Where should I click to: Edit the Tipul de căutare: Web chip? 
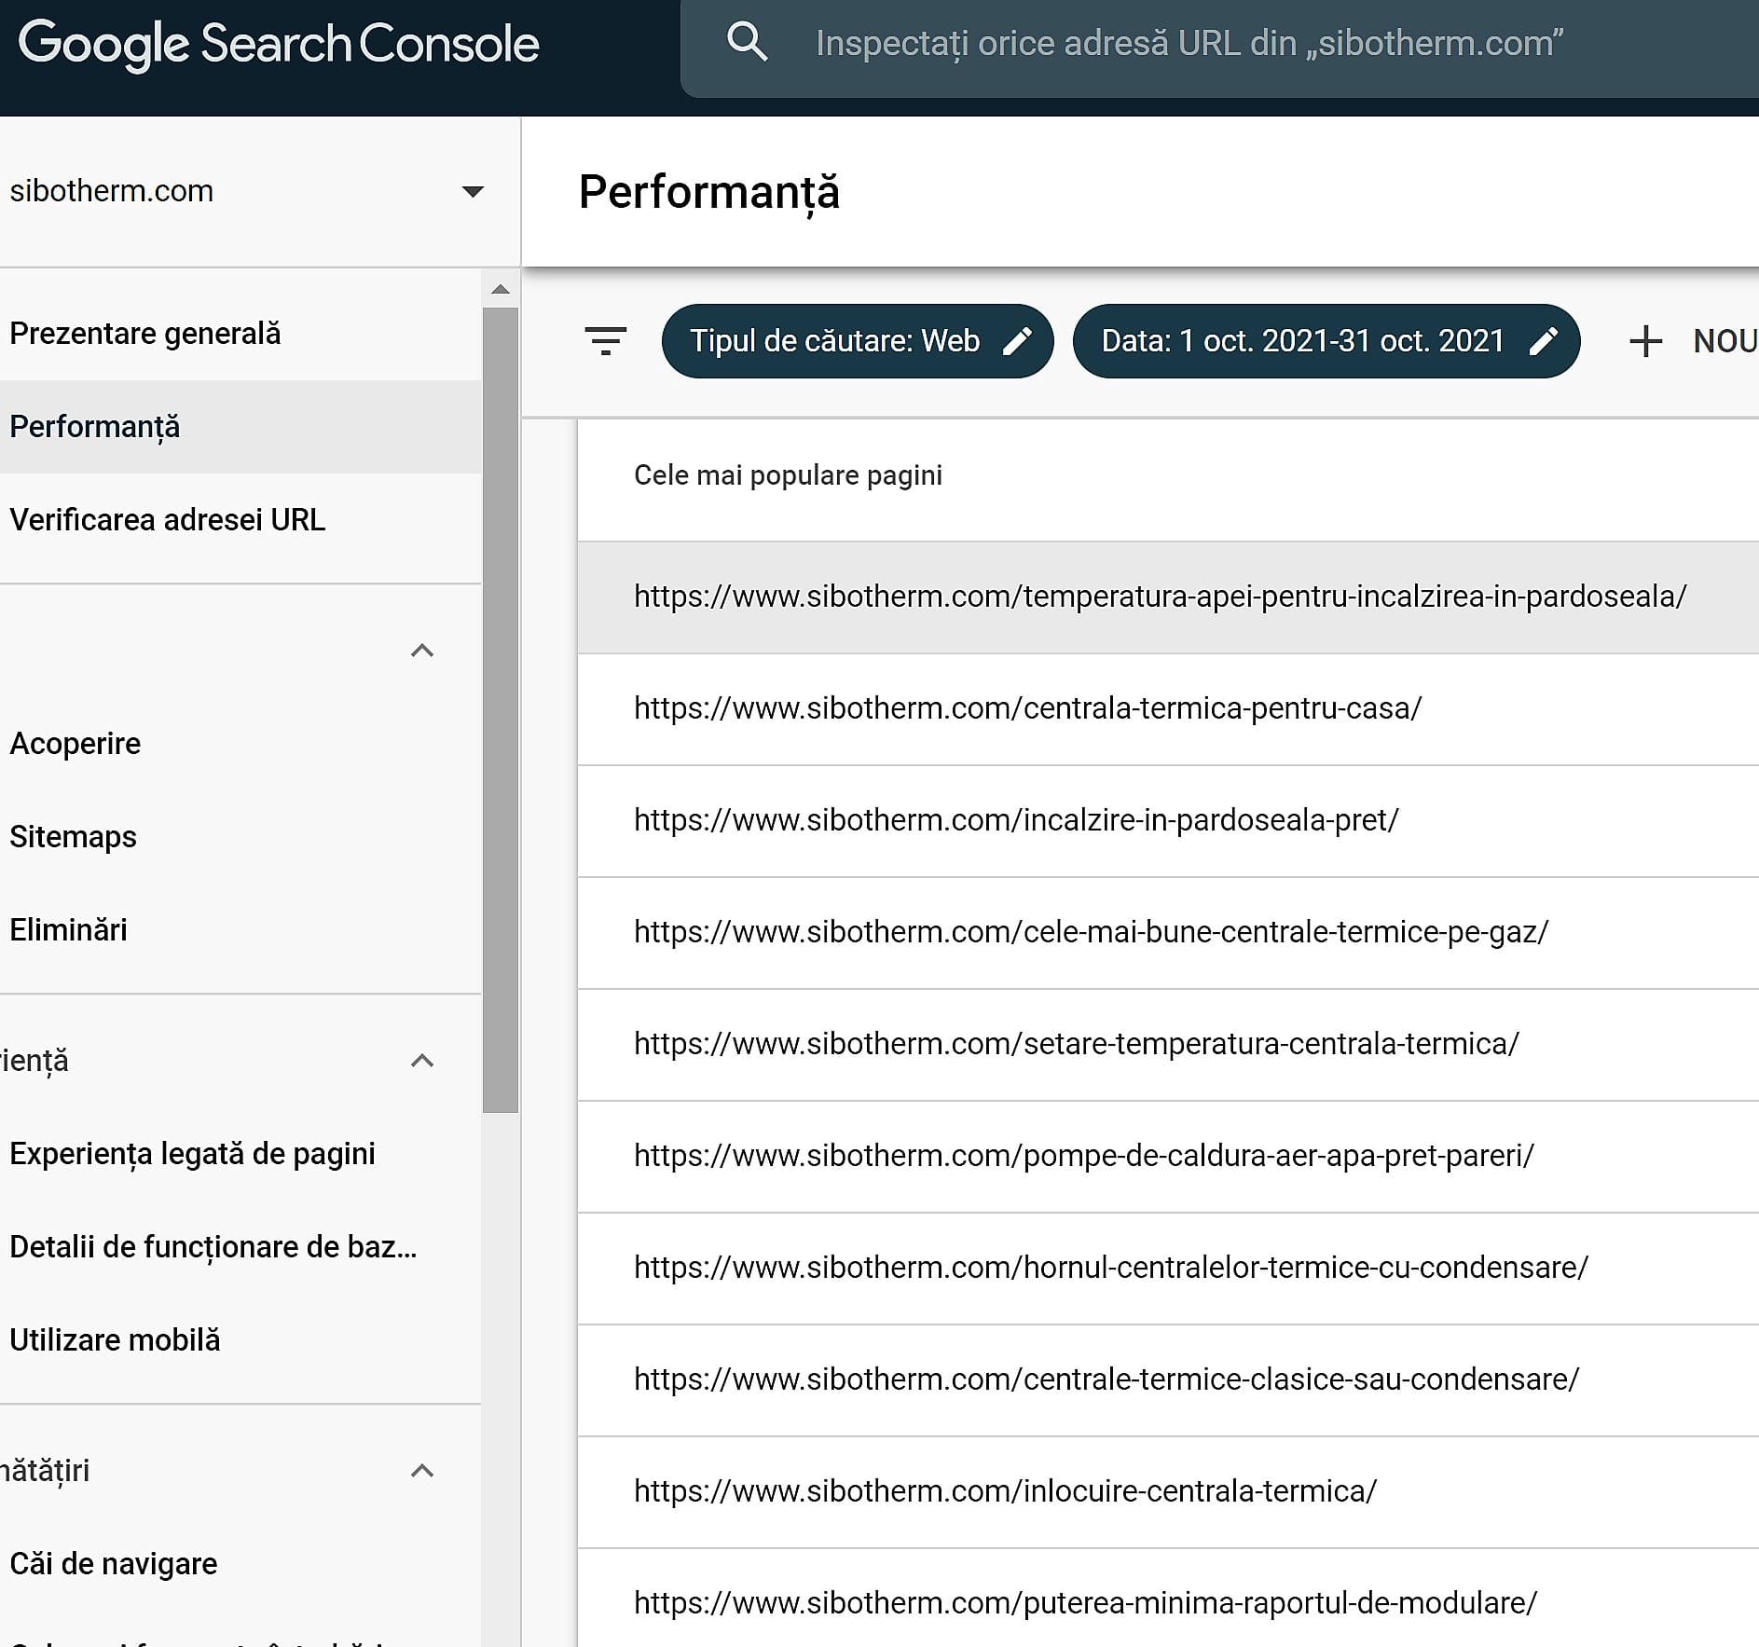pos(858,341)
